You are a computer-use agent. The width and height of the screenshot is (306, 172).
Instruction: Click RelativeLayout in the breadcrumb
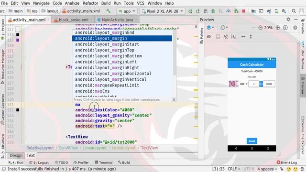40,148
